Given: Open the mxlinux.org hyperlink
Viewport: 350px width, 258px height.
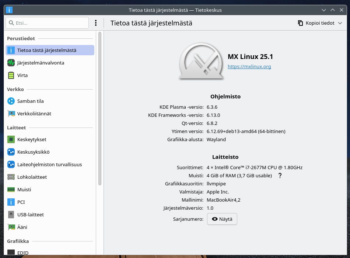Looking at the screenshot, I should click(249, 67).
